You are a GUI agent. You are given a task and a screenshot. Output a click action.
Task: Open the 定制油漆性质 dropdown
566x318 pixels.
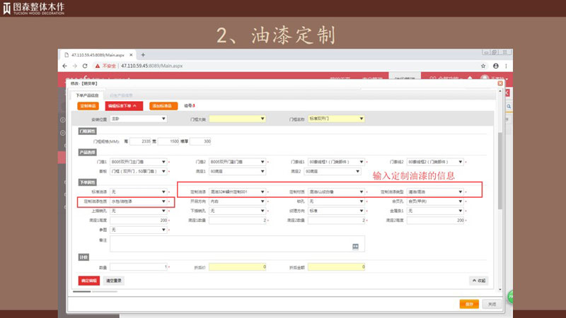click(x=140, y=201)
